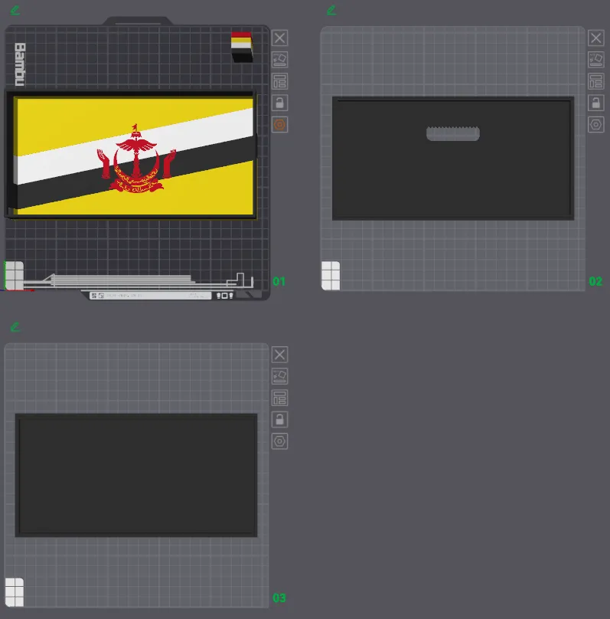This screenshot has height=619, width=610.
Task: Select the sawtooth hanger part on plate 02
Action: (x=453, y=133)
